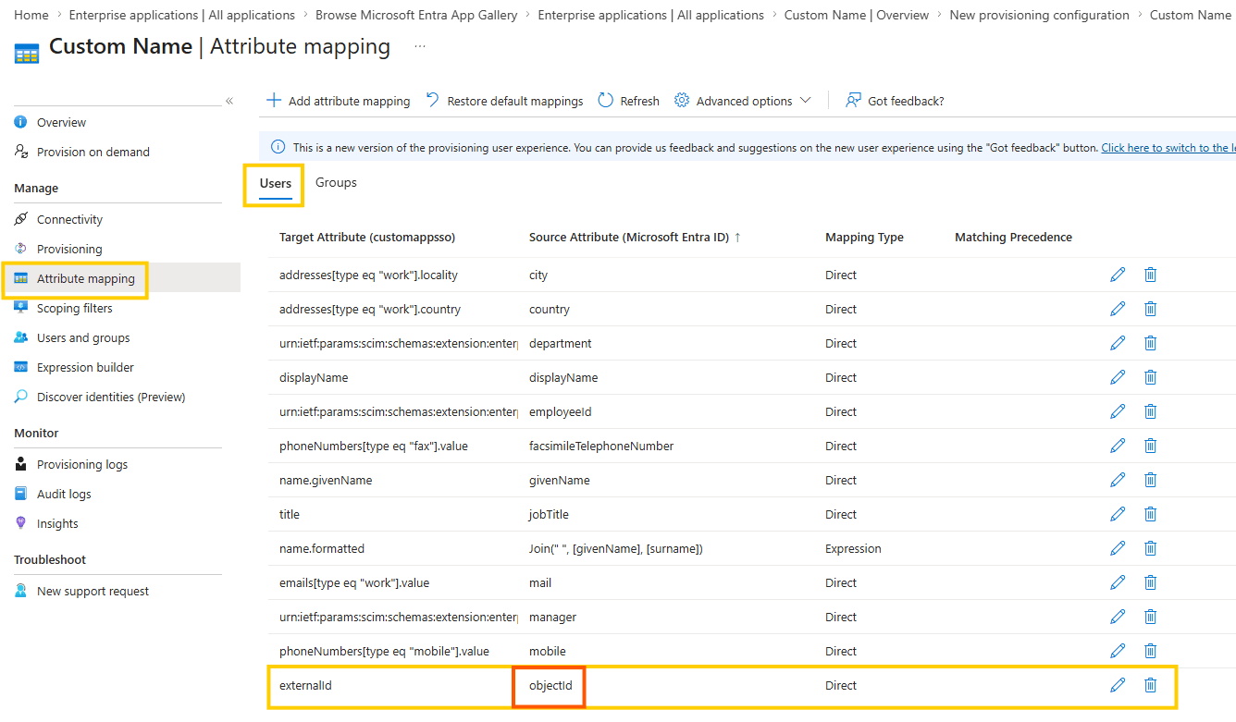Click the Mapping Type column header

click(864, 238)
